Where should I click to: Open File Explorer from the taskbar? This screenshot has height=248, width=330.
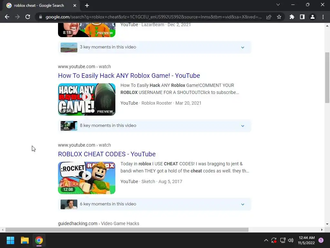coord(24,240)
